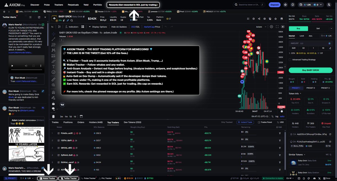The width and height of the screenshot is (337, 181).
Task: Open date range calendar under chart
Action: [81, 116]
